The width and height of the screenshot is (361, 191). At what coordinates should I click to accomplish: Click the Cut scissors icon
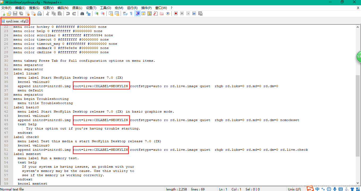point(48,14)
